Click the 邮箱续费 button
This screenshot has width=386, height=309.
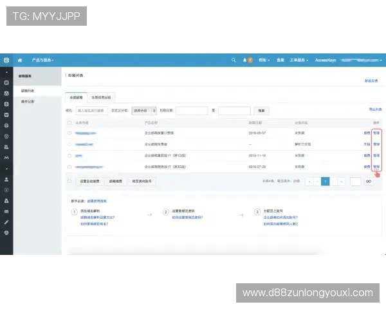coord(116,181)
